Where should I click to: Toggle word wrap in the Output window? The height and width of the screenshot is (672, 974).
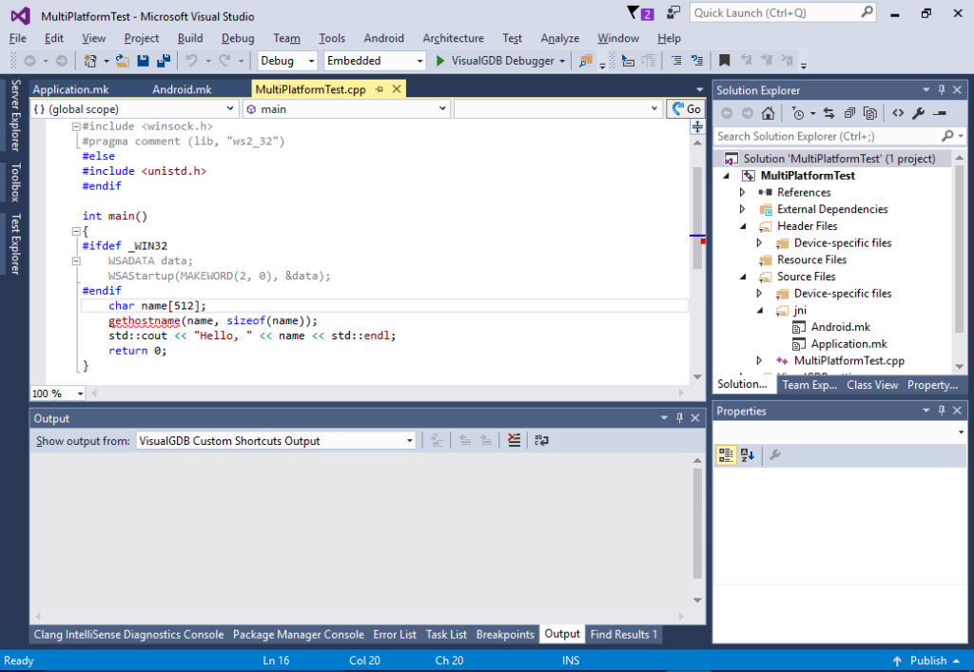click(542, 439)
